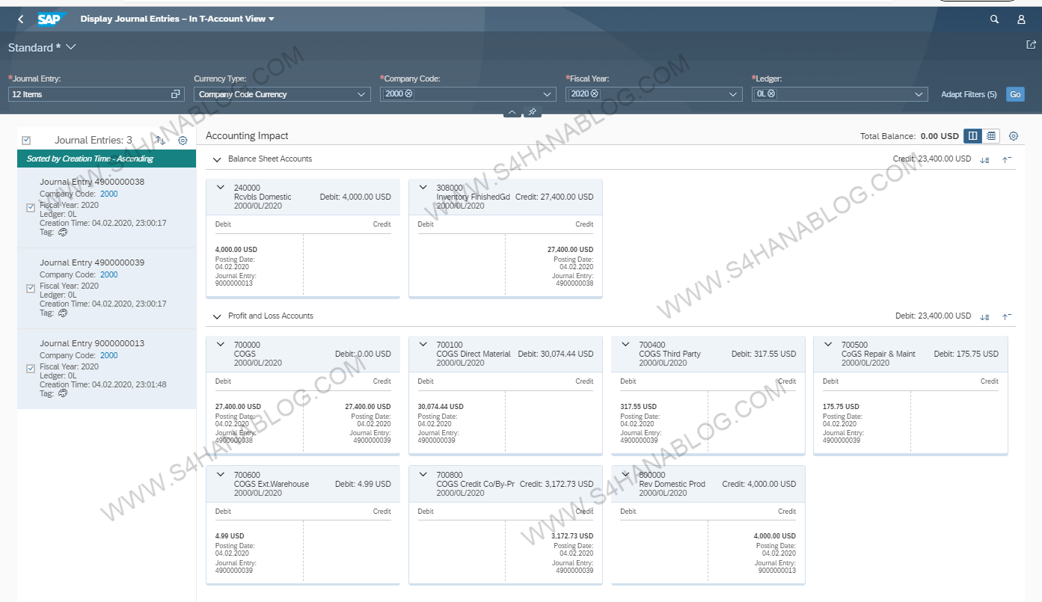Click the share icon below the header
This screenshot has width=1042, height=602.
[1031, 45]
